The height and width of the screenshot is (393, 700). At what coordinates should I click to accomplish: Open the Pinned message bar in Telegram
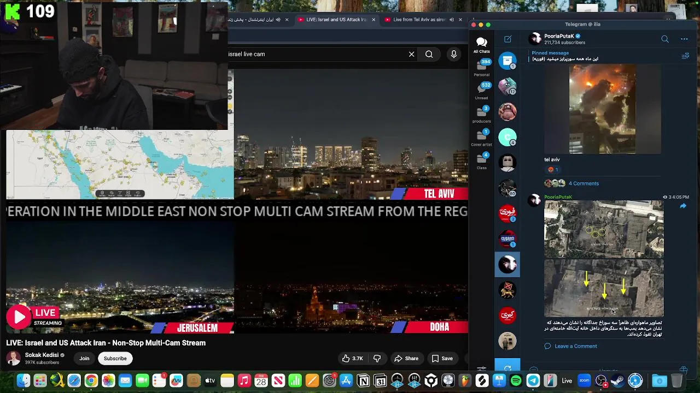click(x=602, y=56)
